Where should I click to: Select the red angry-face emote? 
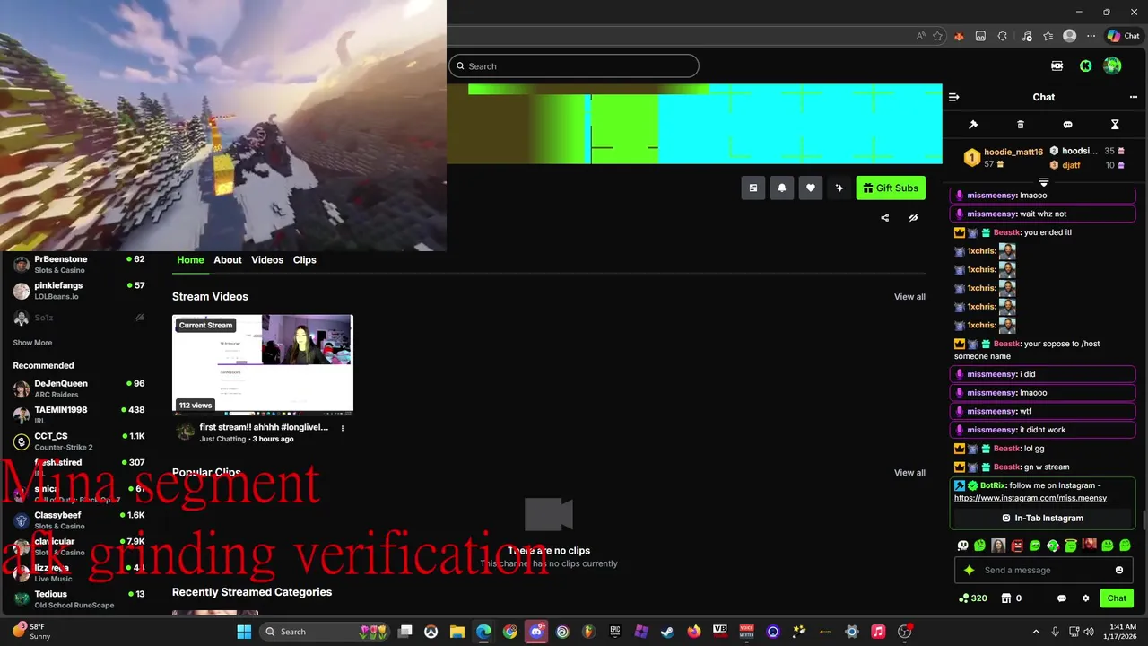(1017, 545)
